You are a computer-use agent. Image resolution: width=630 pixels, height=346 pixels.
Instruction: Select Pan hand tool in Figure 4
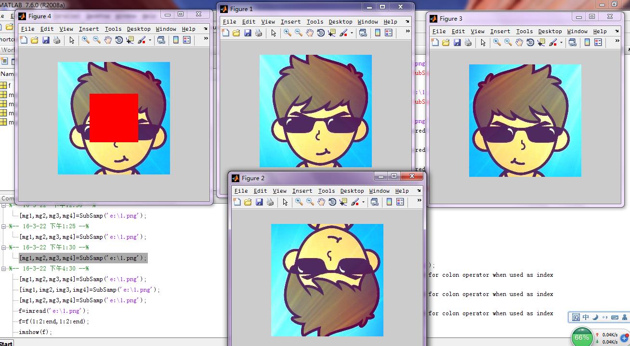[x=107, y=40]
